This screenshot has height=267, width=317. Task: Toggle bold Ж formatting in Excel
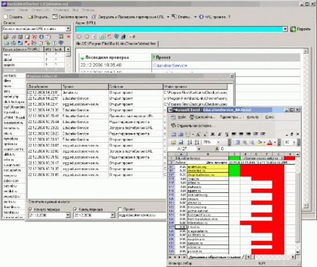(213, 134)
